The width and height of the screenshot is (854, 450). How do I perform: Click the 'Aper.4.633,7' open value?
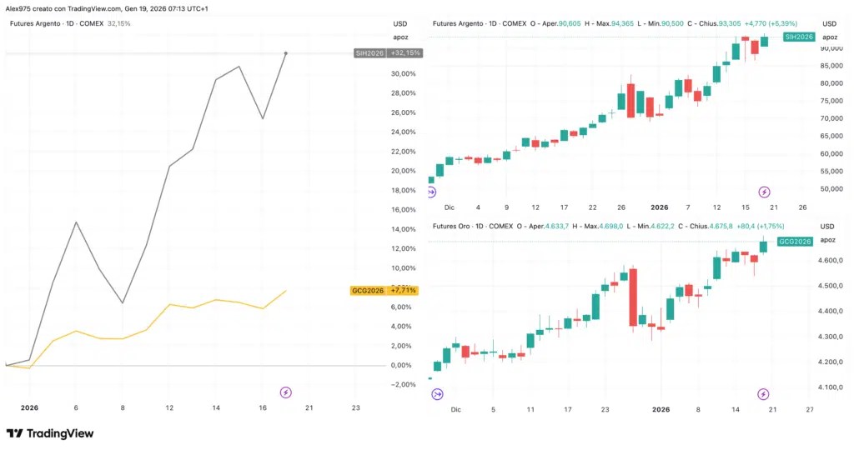point(549,227)
